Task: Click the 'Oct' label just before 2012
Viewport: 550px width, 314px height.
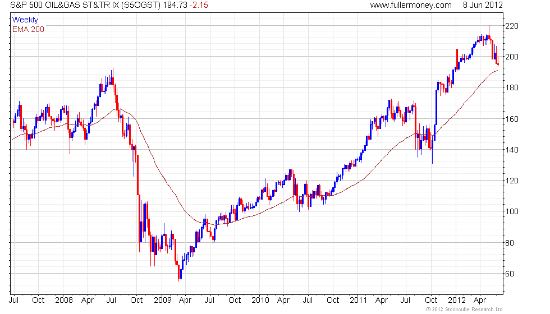Action: point(431,300)
